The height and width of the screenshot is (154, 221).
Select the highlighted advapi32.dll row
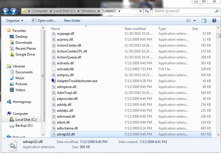pyautogui.click(x=131, y=134)
